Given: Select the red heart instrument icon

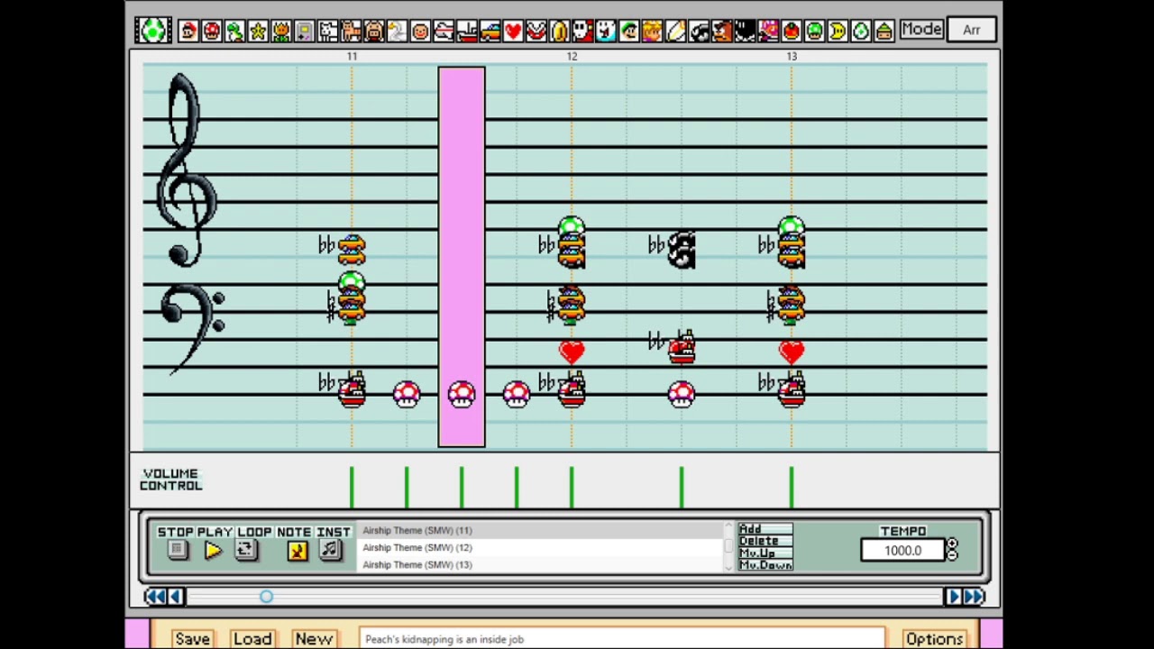Looking at the screenshot, I should tap(513, 32).
